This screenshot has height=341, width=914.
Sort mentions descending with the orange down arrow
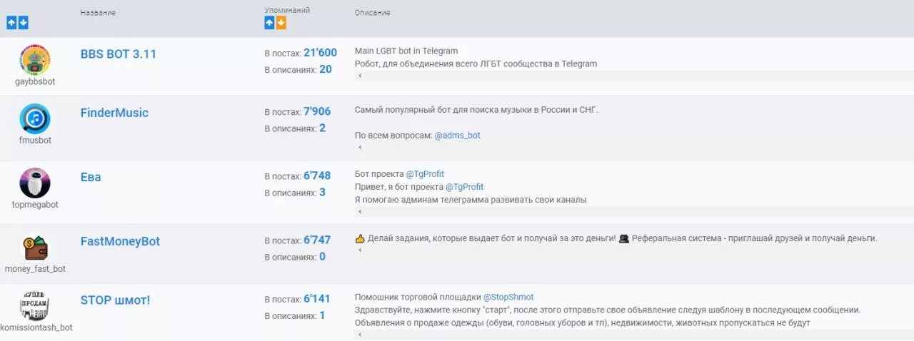coord(281,23)
